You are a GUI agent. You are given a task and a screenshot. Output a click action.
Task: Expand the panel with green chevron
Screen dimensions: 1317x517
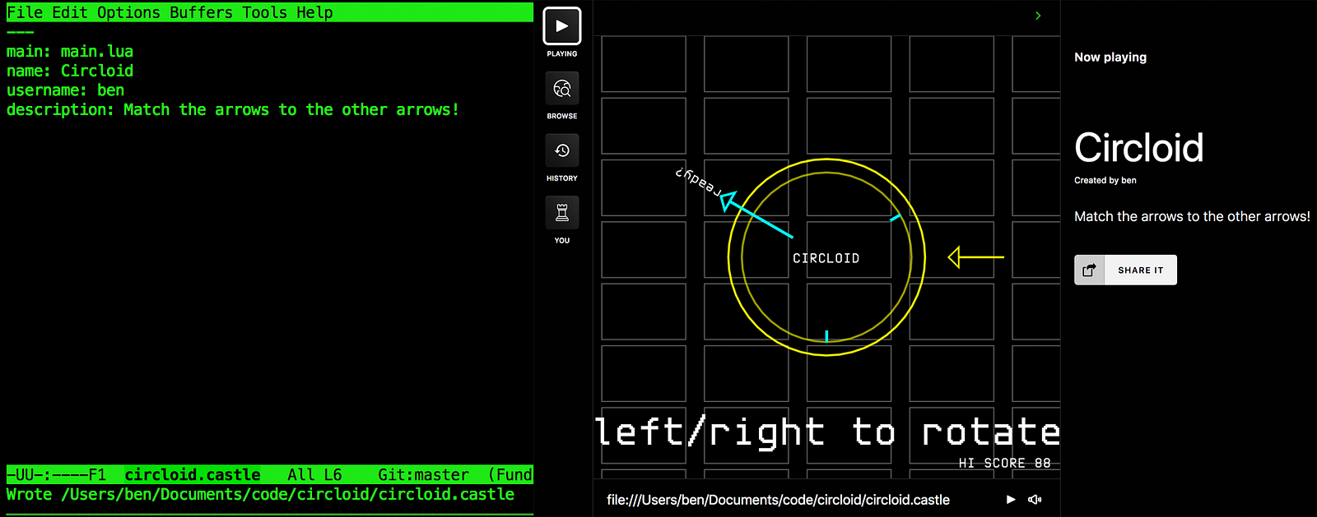(1038, 16)
